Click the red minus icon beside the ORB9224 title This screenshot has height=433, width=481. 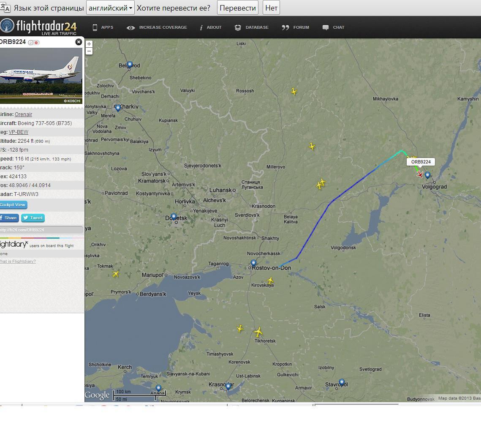[36, 43]
